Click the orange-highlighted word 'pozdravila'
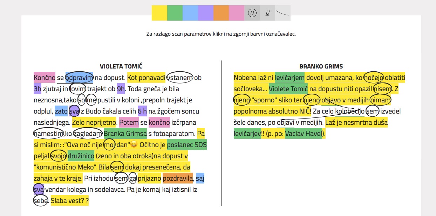The height and width of the screenshot is (216, 436). [x=178, y=179]
